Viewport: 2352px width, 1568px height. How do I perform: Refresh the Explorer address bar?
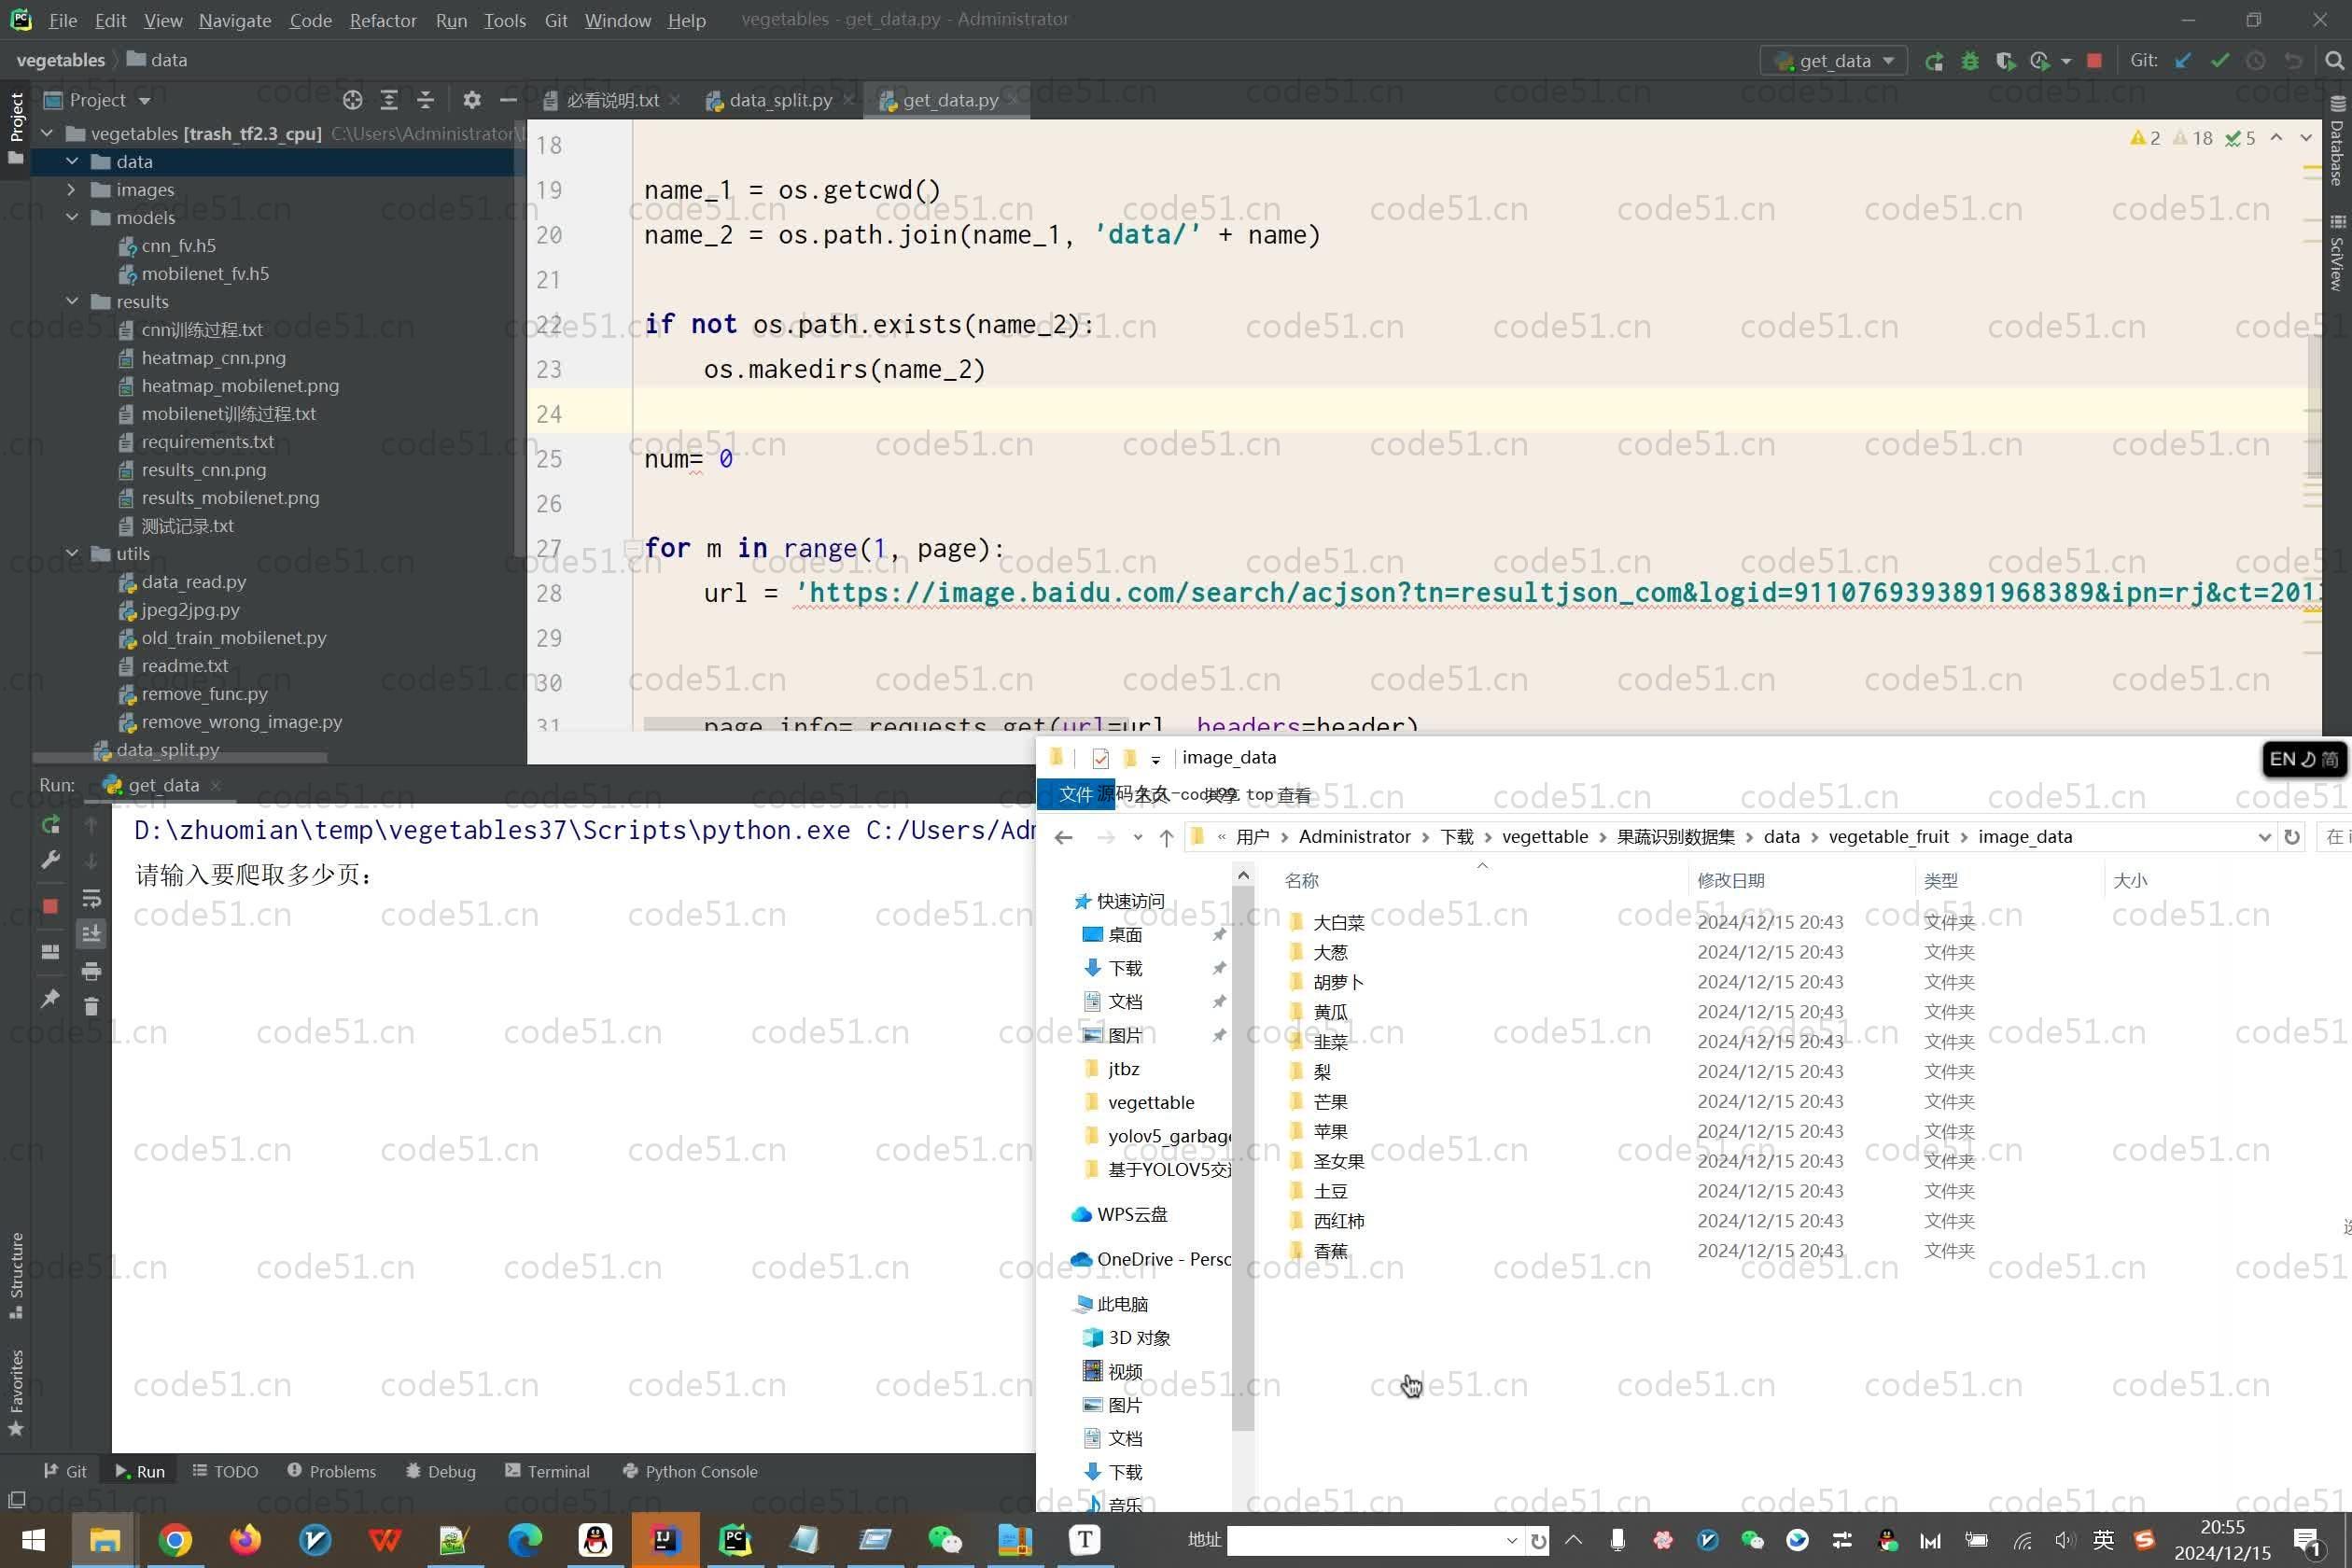click(2292, 837)
